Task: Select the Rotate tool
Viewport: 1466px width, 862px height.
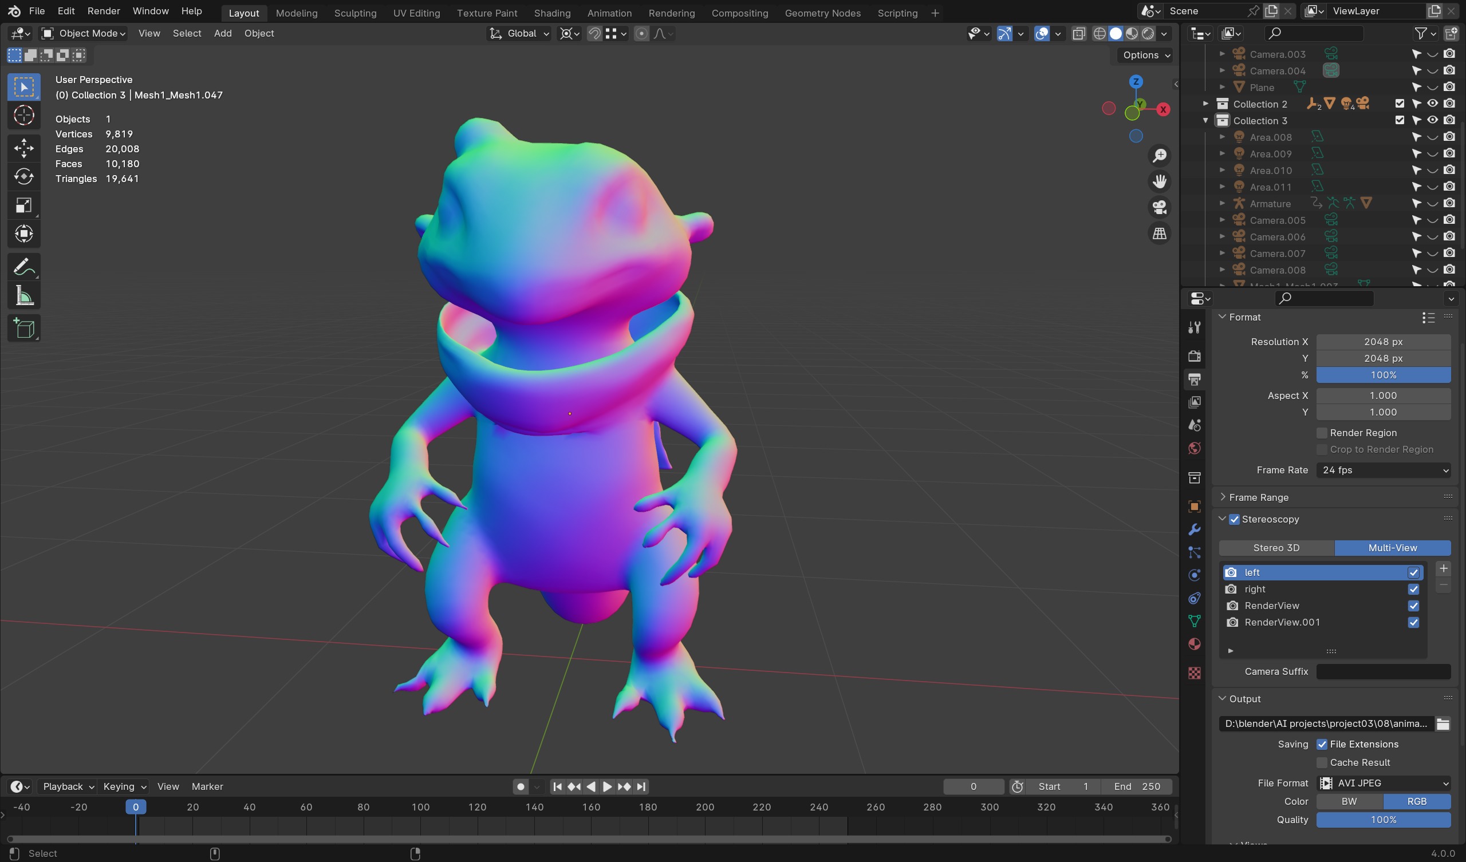Action: (24, 176)
